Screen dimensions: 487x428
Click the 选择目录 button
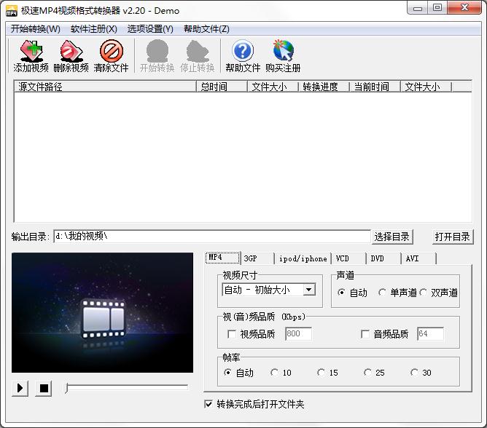[392, 237]
